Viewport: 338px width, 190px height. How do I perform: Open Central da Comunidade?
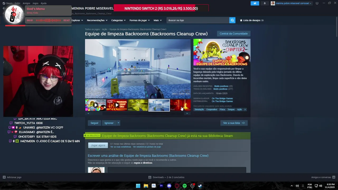pos(233,34)
